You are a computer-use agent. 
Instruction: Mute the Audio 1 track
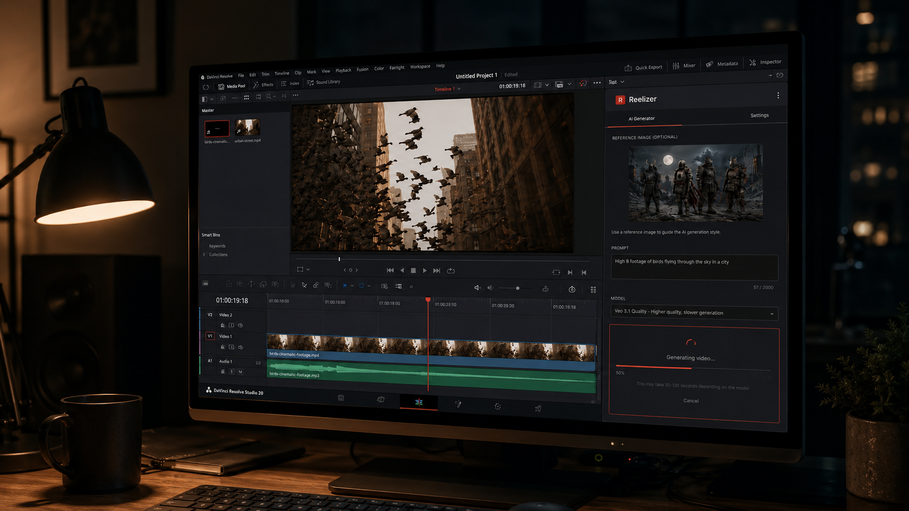240,372
